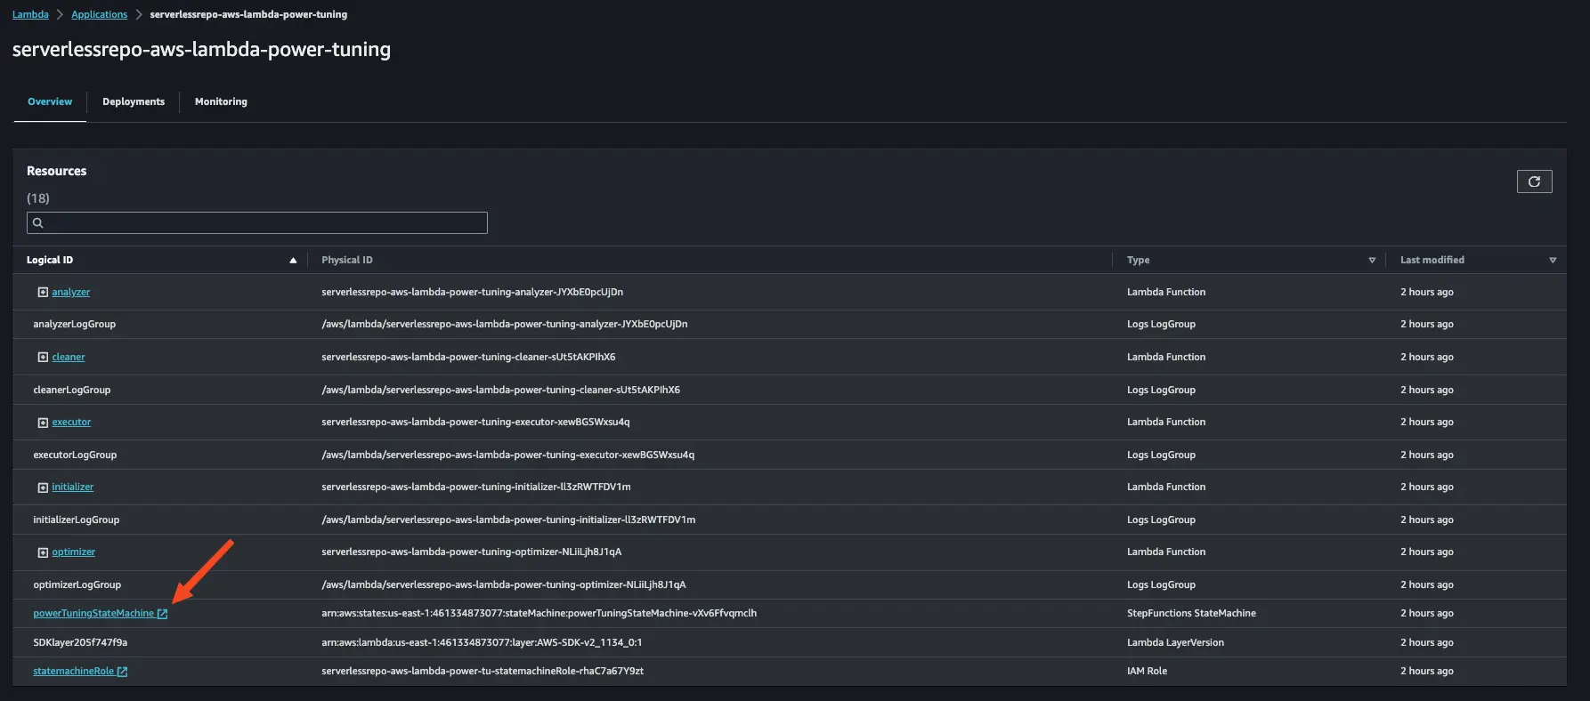The width and height of the screenshot is (1590, 701).
Task: Click the statemachineRole-rhaC7a67Y9zt physical ID
Action: [483, 671]
